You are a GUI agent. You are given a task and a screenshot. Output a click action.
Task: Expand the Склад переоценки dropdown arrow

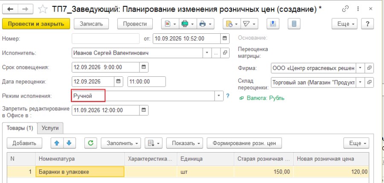point(360,82)
